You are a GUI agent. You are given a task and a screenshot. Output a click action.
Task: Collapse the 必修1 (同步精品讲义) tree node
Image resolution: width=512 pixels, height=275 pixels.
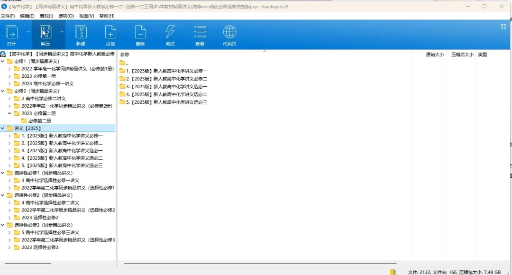(x=3, y=61)
